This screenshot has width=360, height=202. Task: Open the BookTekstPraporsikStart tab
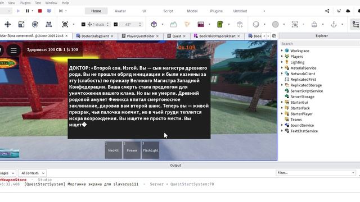pos(217,36)
